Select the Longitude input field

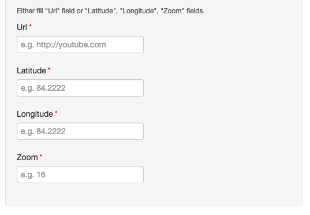80,131
